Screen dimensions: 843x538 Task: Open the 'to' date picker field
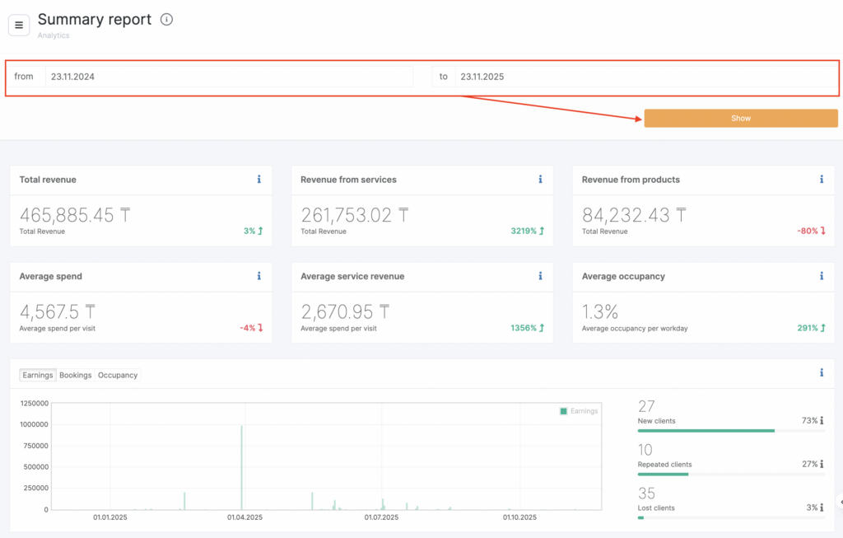644,77
